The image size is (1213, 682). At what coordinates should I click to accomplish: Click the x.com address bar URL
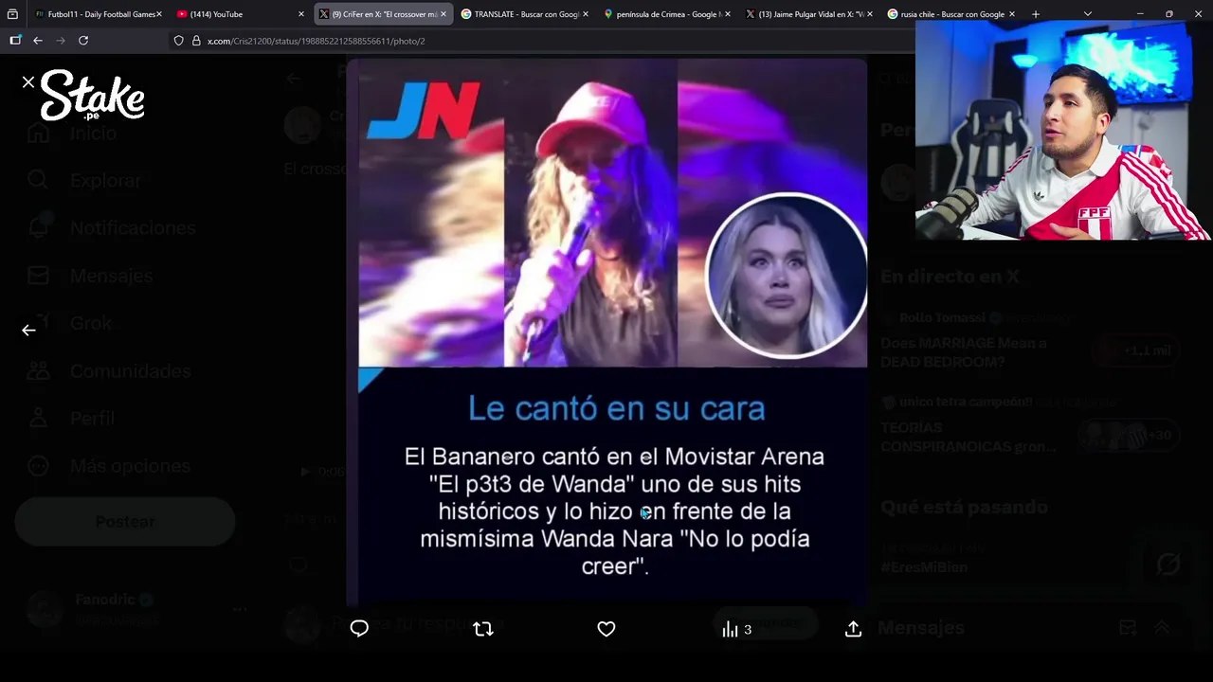coord(316,41)
